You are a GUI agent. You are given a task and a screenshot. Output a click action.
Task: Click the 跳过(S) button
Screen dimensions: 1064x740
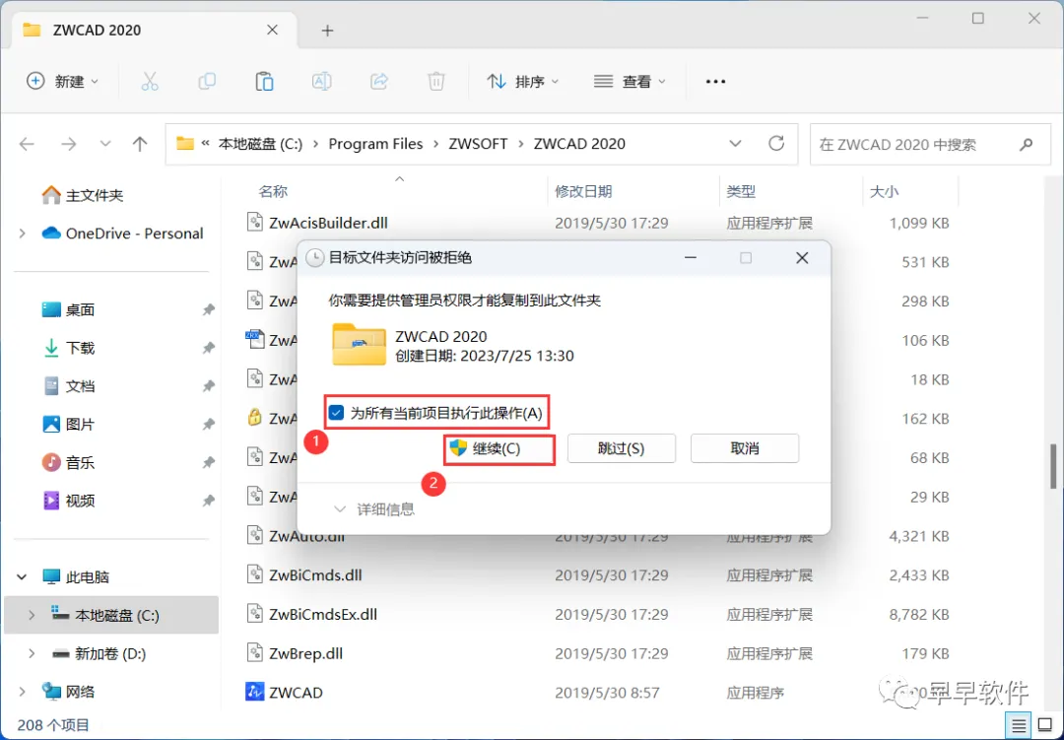point(621,448)
